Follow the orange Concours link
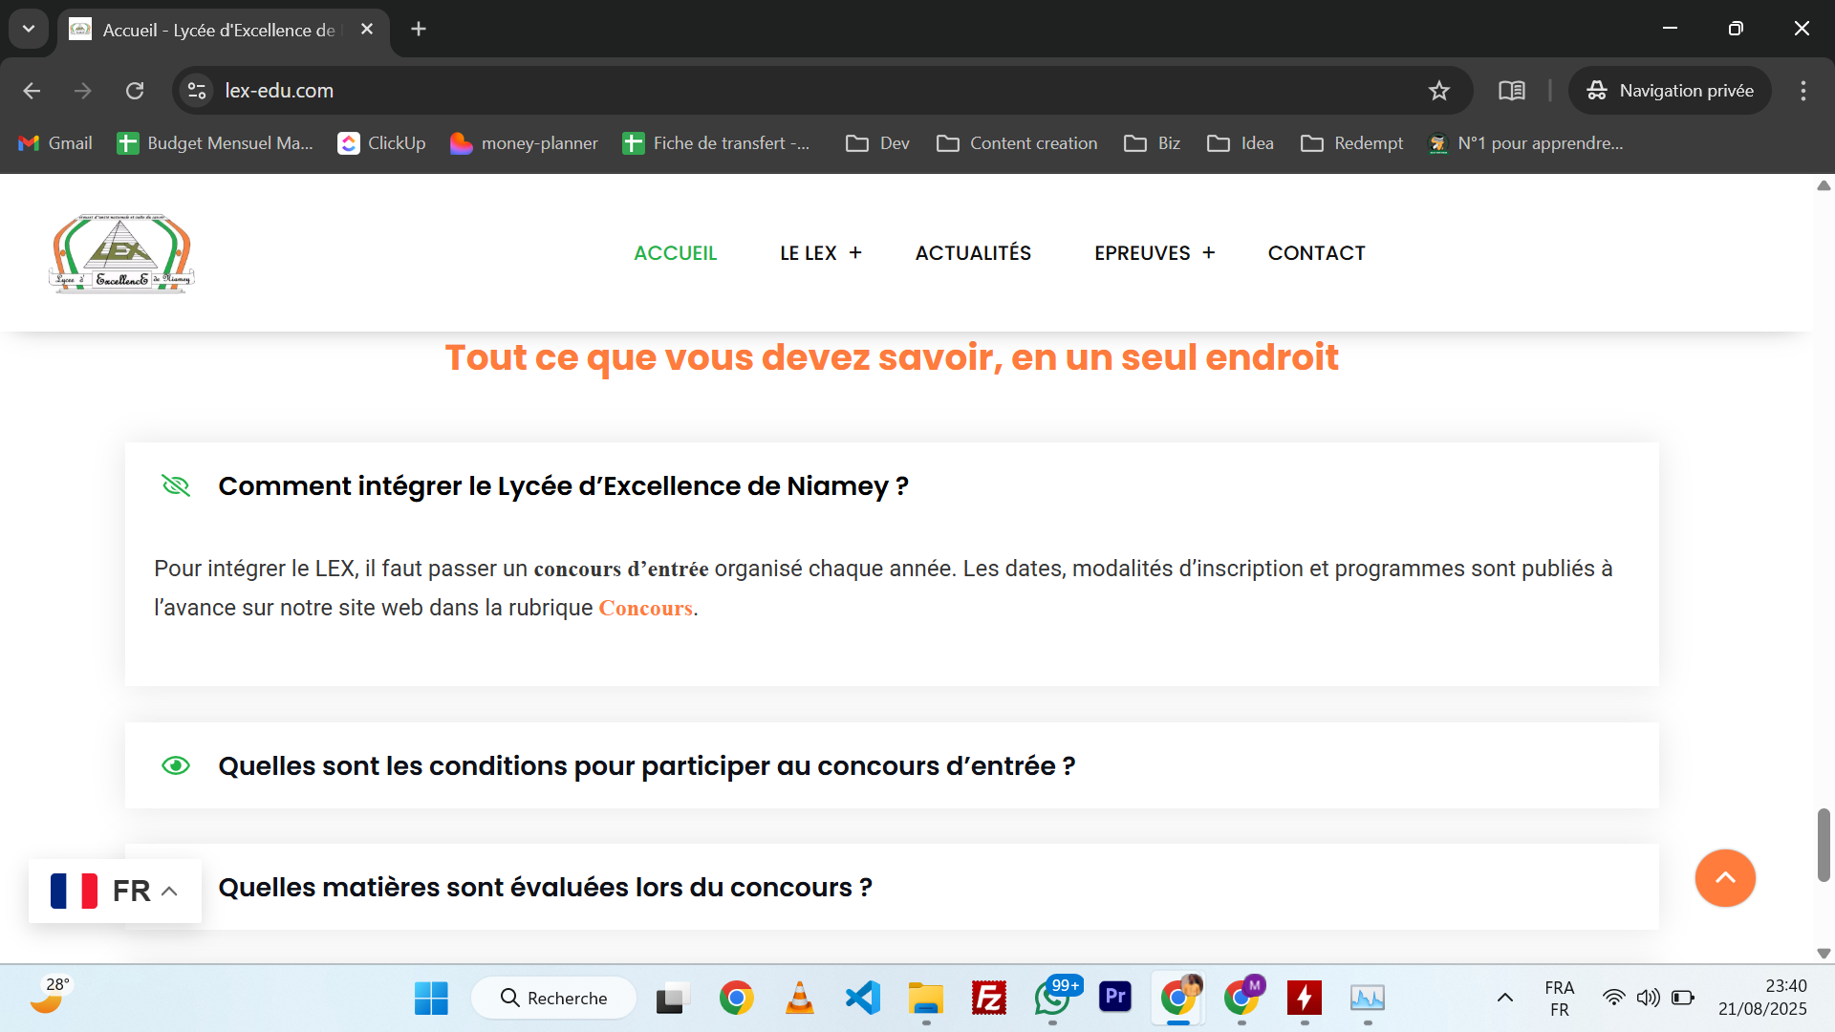 tap(645, 609)
